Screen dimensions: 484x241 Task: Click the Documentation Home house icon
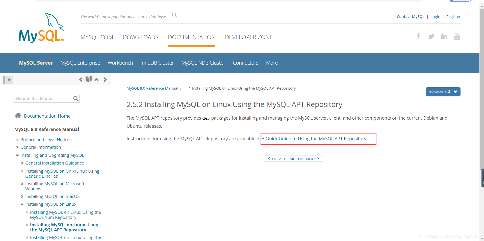pyautogui.click(x=18, y=116)
